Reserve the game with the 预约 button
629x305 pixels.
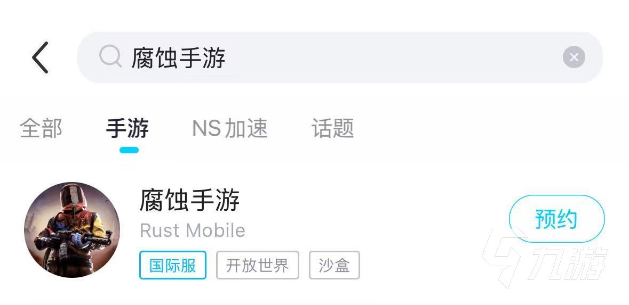[557, 219]
